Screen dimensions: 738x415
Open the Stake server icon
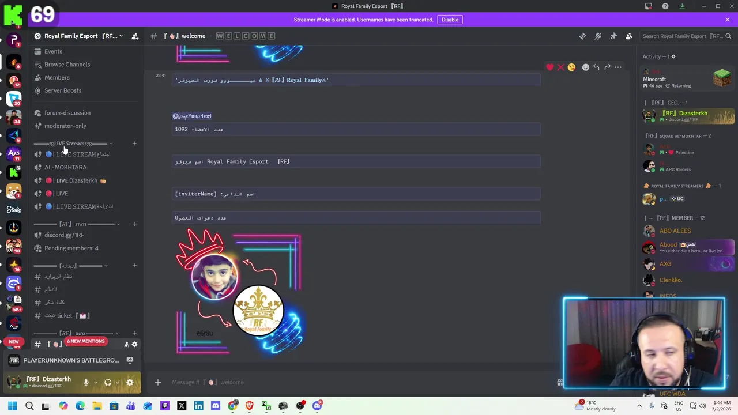point(14,209)
